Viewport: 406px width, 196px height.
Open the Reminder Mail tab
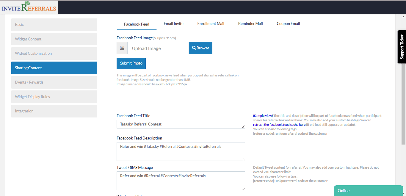250,24
